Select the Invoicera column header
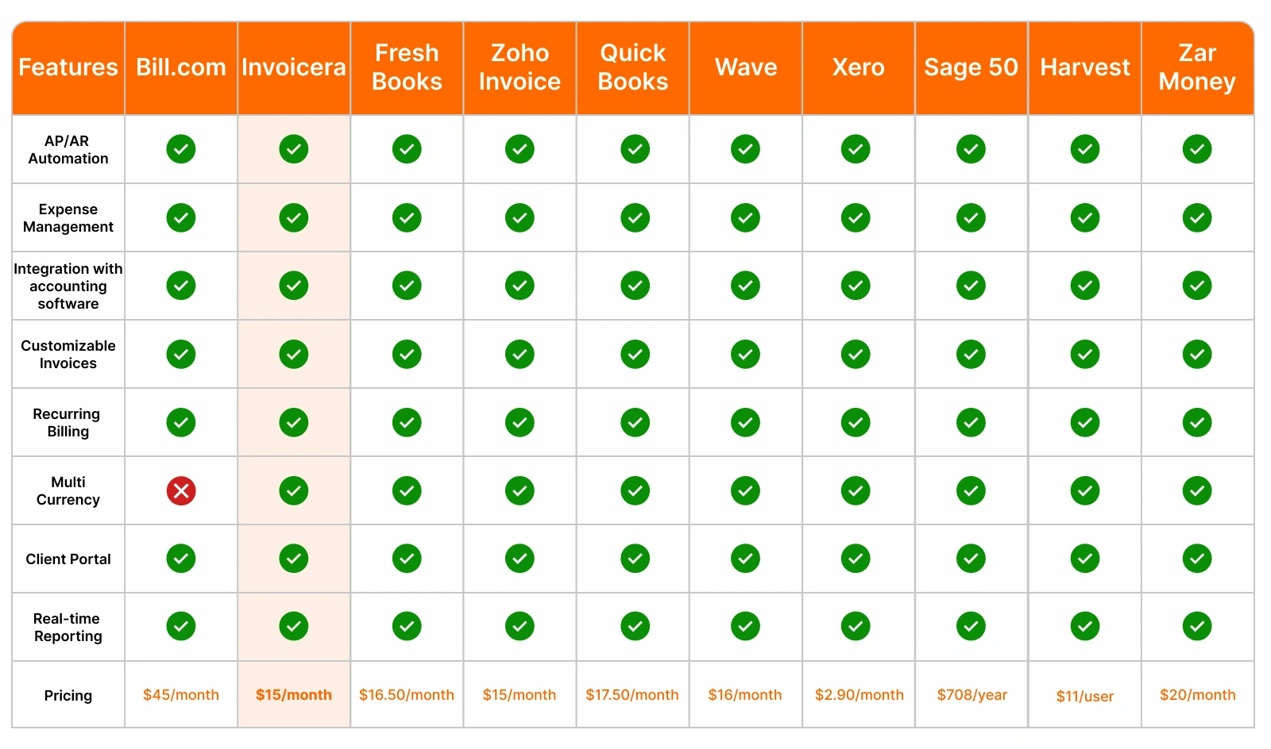Screen dimensions: 1271x749 point(294,67)
